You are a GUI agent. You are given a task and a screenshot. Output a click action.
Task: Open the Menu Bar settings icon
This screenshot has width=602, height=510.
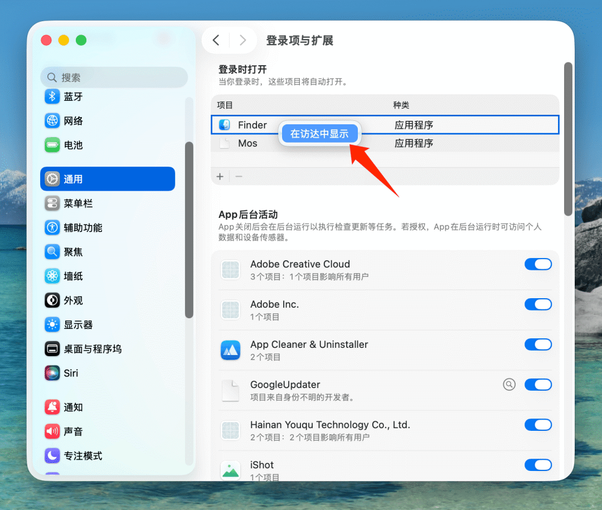coord(52,203)
